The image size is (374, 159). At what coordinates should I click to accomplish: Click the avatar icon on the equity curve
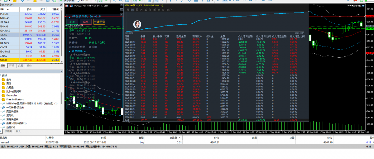click(137, 24)
